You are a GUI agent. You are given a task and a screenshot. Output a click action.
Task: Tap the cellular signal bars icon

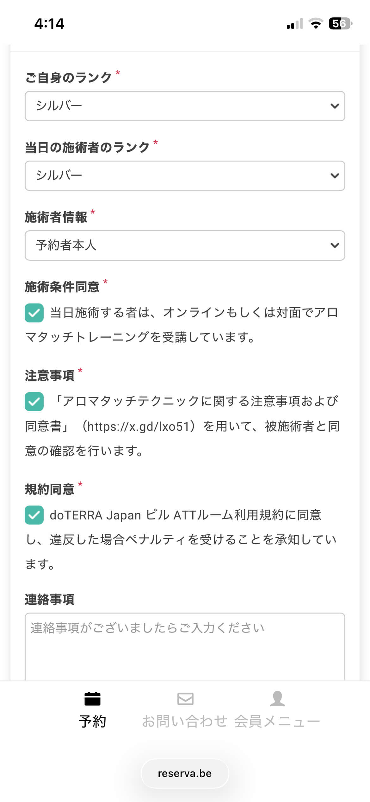click(x=295, y=24)
